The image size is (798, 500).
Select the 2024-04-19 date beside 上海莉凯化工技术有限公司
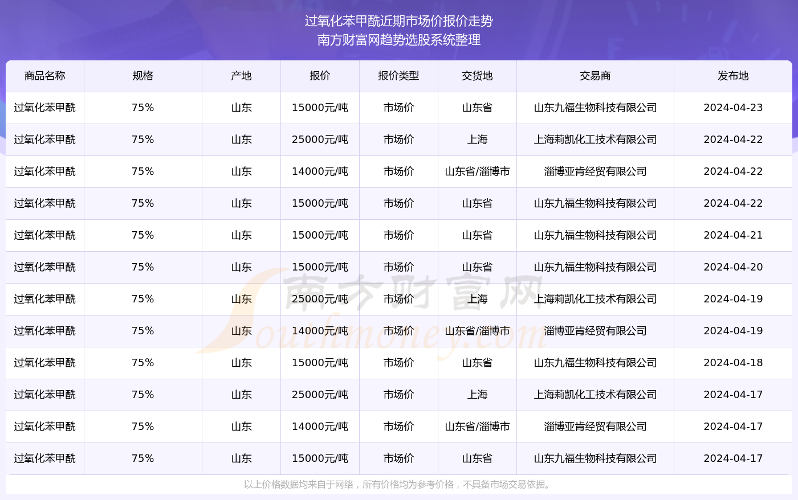(733, 299)
